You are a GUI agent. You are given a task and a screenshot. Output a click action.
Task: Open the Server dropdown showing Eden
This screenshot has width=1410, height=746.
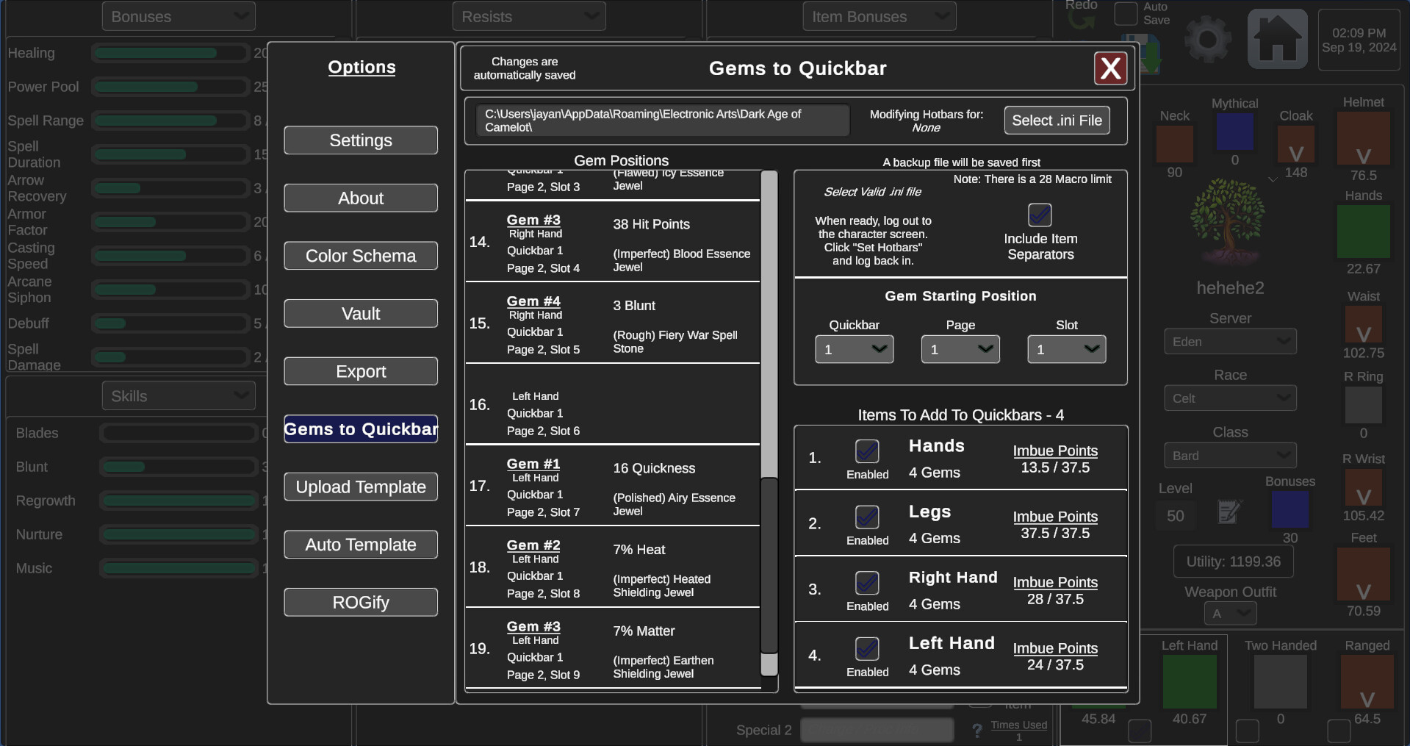tap(1230, 341)
